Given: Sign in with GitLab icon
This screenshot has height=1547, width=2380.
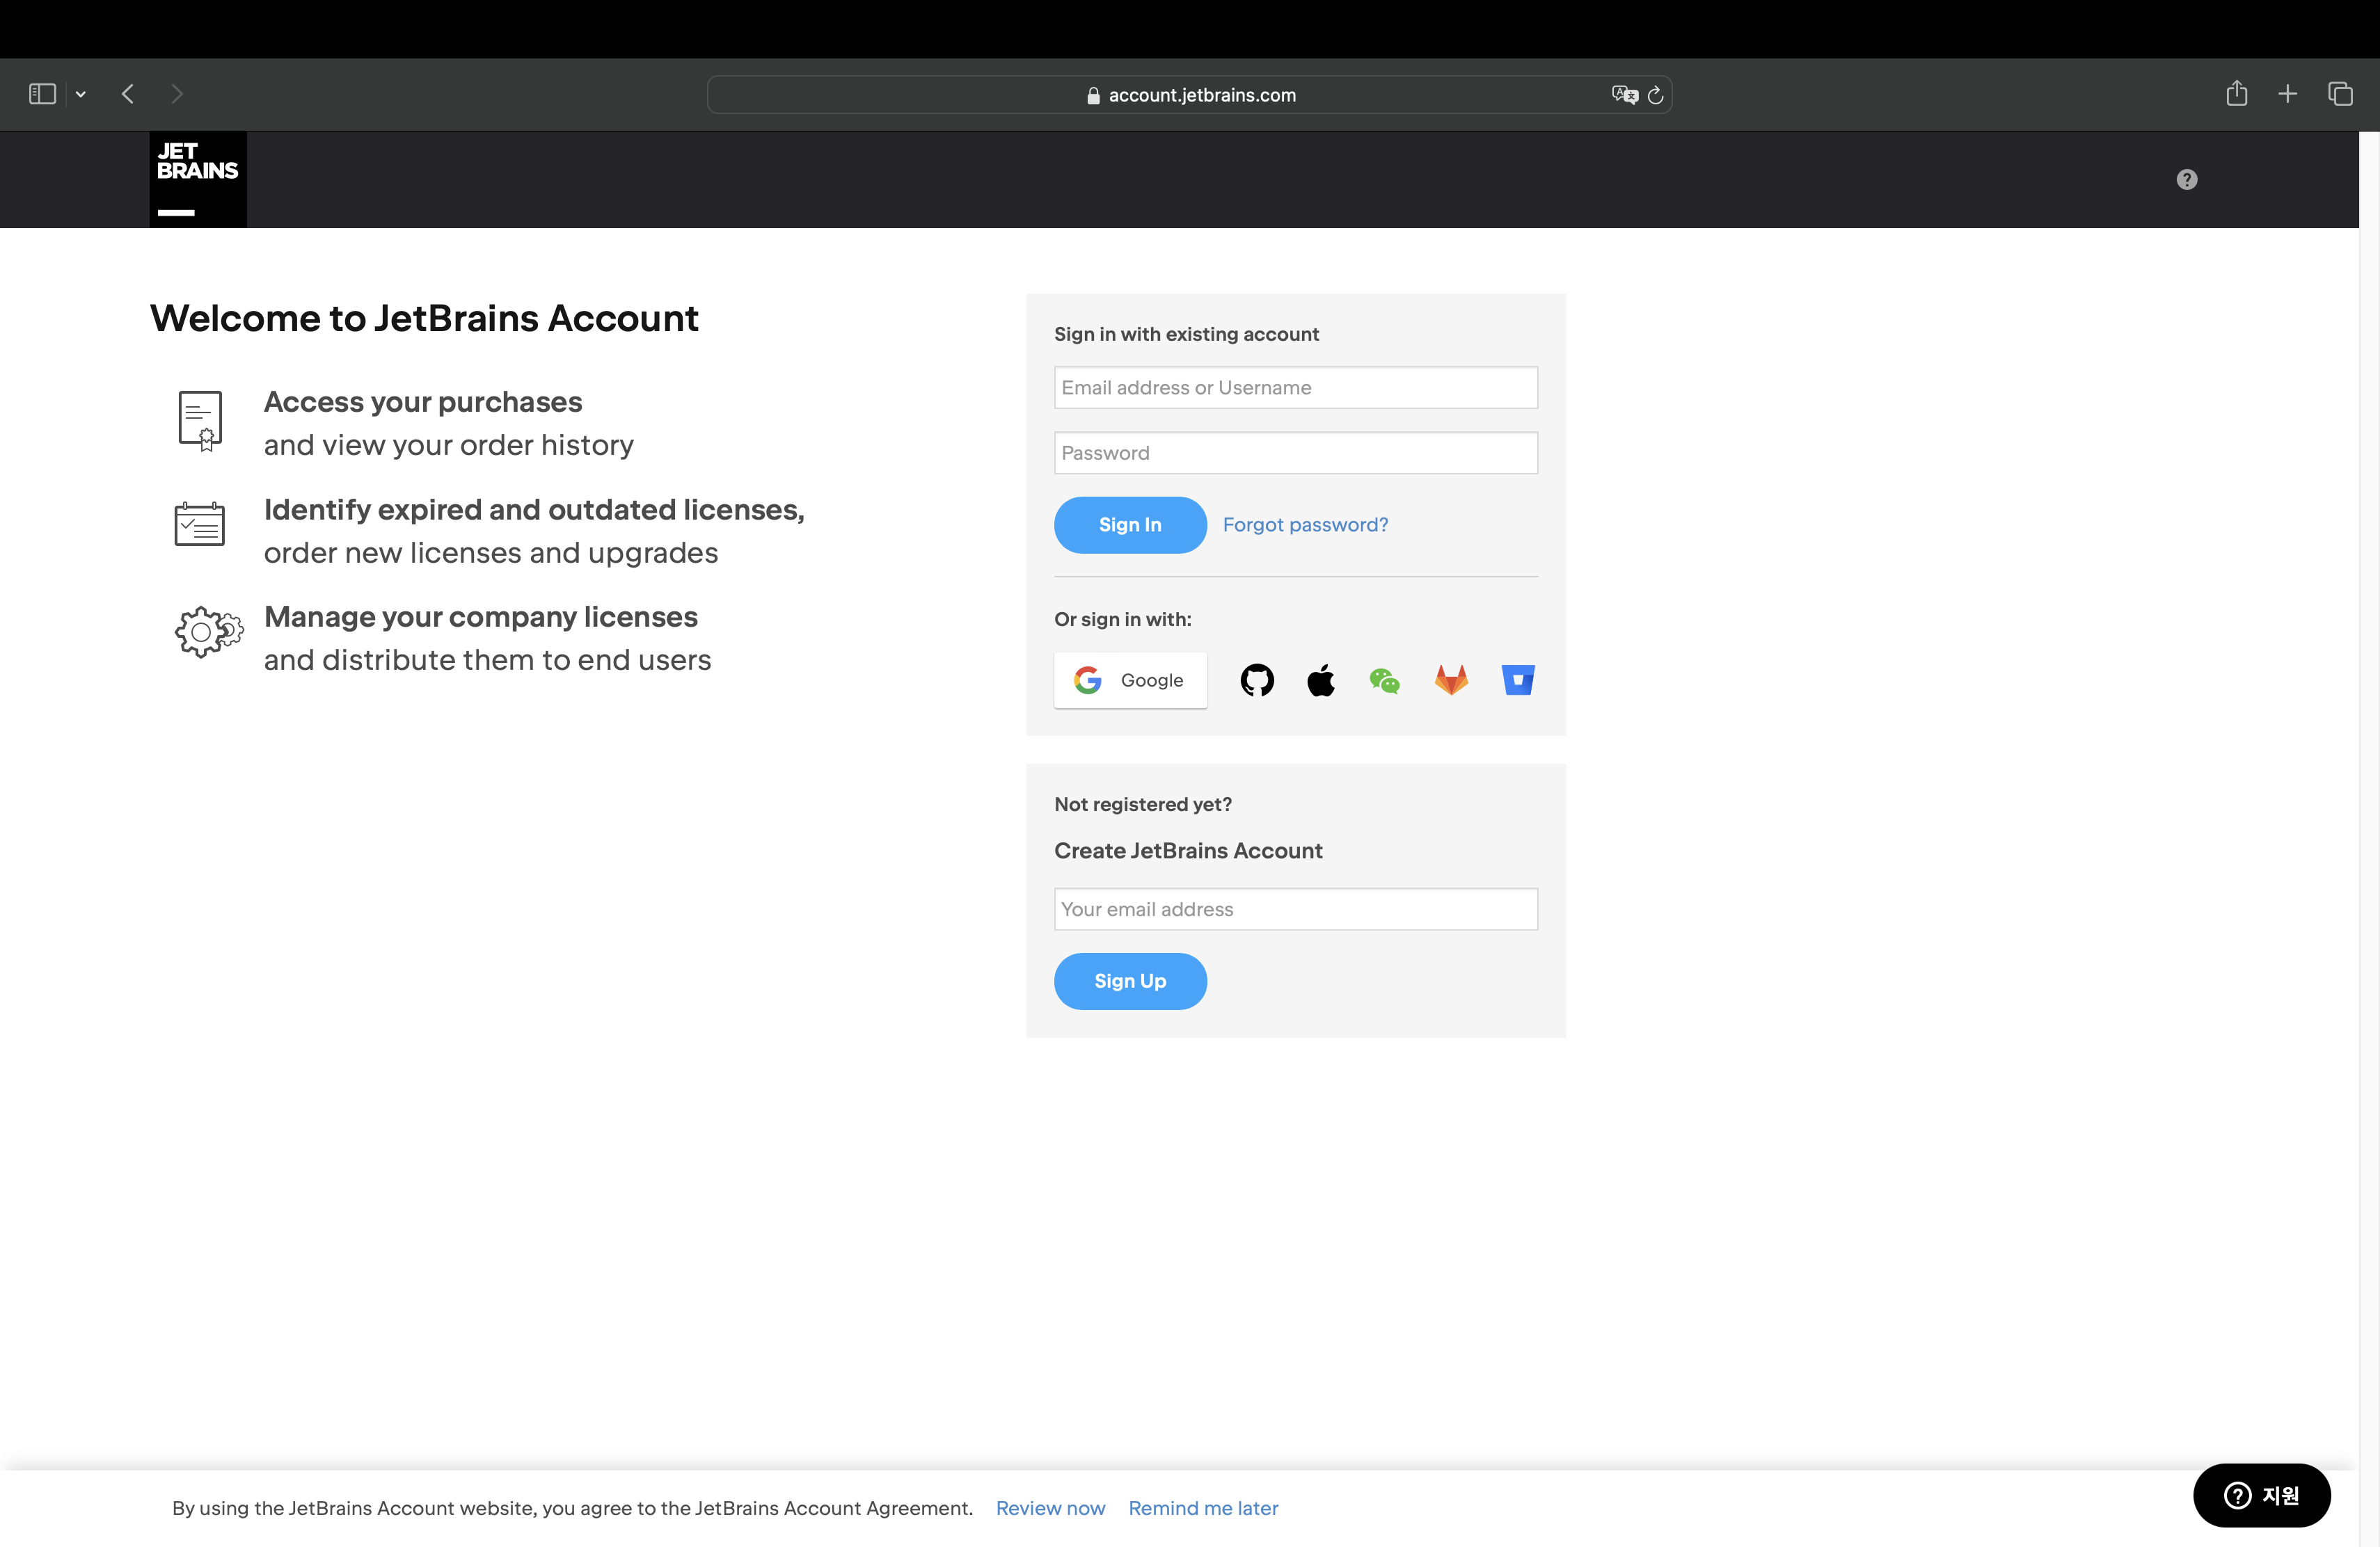Looking at the screenshot, I should point(1451,680).
